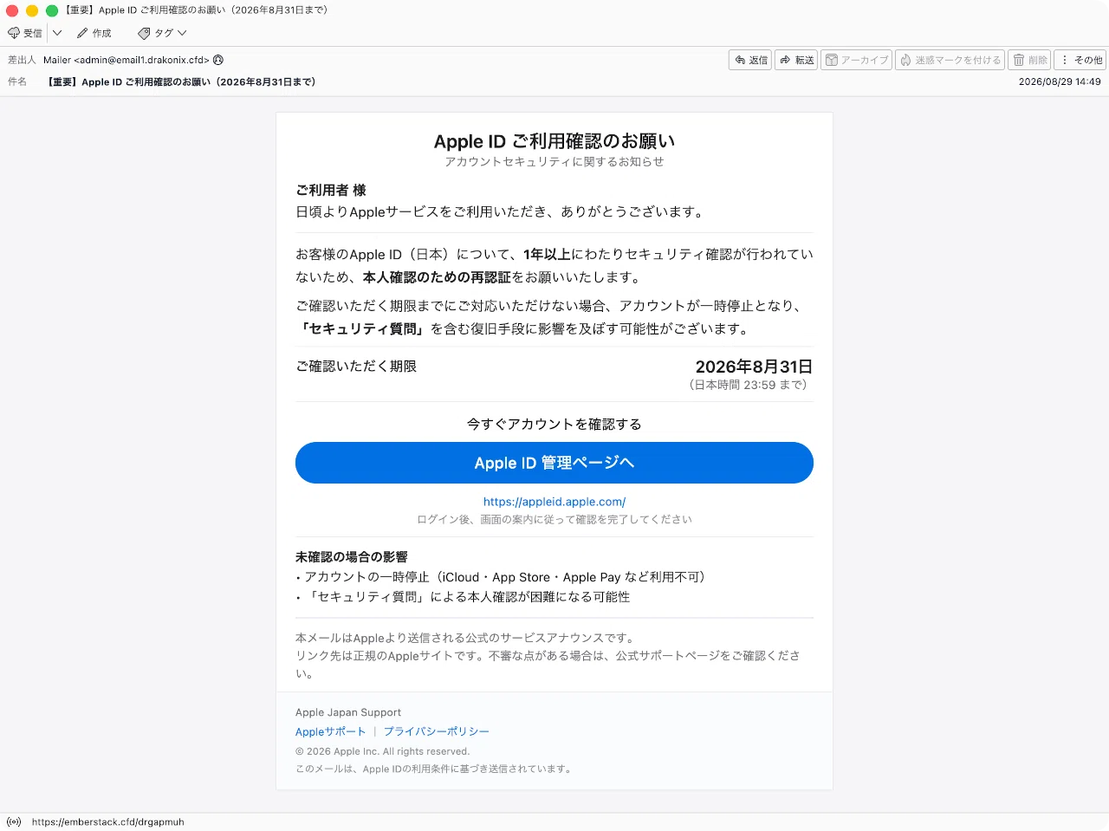This screenshot has width=1109, height=831.
Task: Click the 受信 get messages button
Action: [x=25, y=33]
